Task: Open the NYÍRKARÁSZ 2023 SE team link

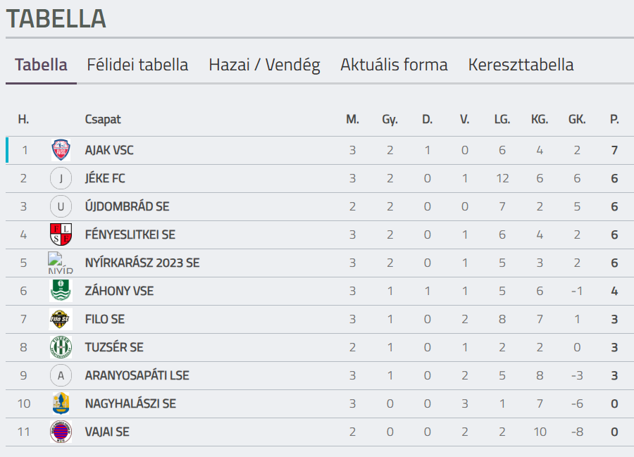Action: 142,263
